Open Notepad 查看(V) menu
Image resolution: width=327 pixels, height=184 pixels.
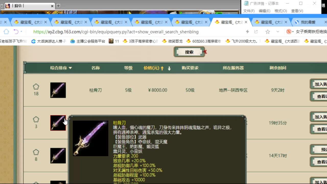297,11
